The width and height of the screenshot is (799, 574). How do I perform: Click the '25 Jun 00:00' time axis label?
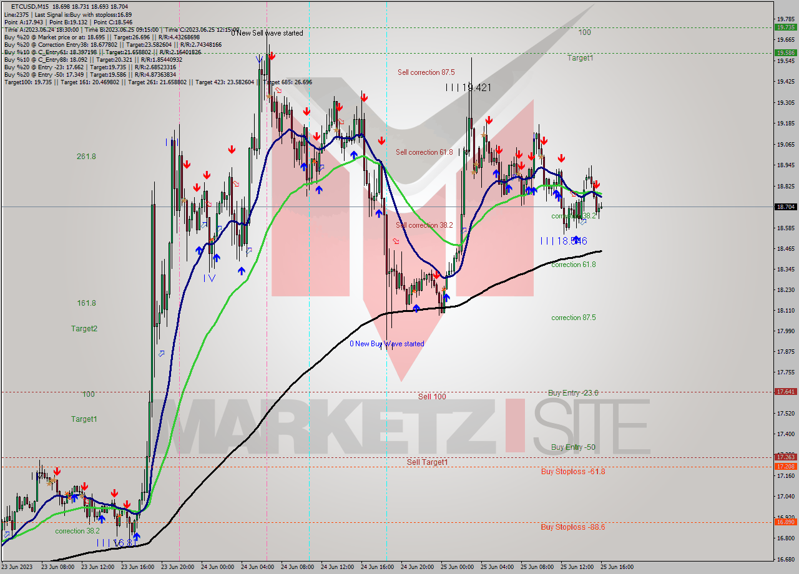(458, 567)
